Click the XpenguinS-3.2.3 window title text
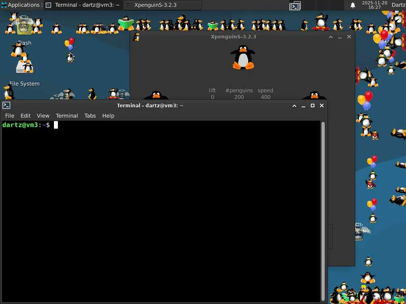Viewport: 406px width, 304px height. tap(233, 37)
